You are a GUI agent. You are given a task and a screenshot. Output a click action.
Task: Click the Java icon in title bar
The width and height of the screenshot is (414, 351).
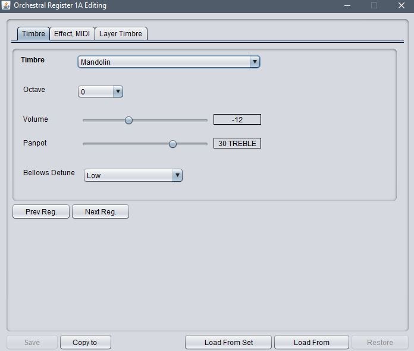click(5, 5)
